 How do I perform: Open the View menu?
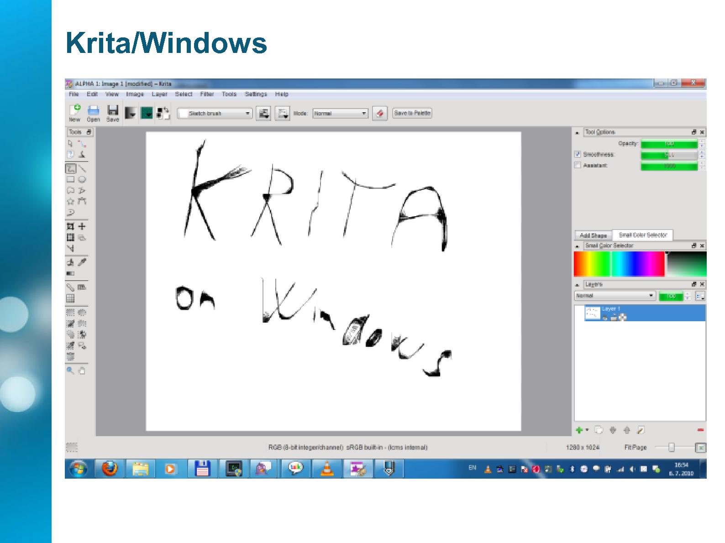(112, 94)
